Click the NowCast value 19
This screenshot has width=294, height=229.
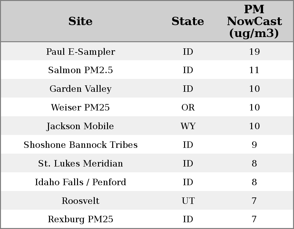tap(254, 52)
